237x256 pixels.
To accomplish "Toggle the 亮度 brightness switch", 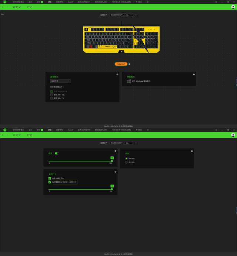I will [57, 153].
